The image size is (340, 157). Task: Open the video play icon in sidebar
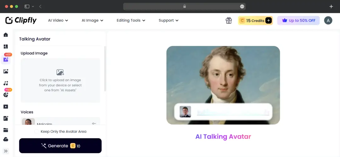(x=6, y=107)
